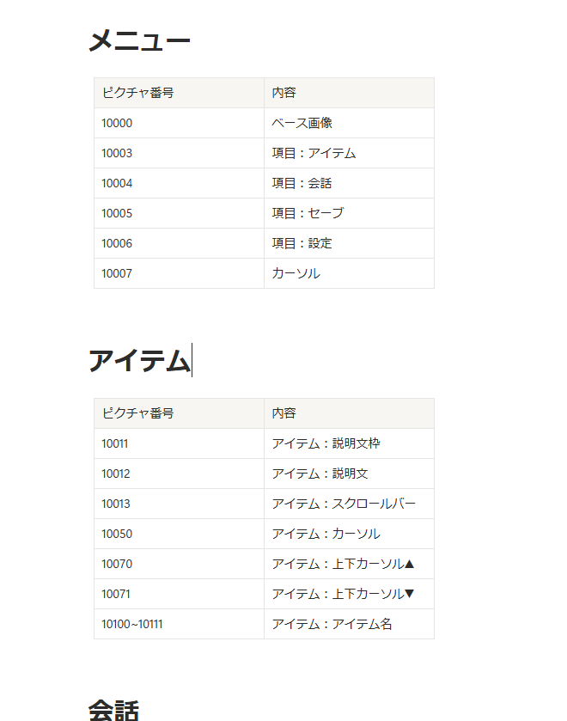Image resolution: width=567 pixels, height=721 pixels.
Task: Click the アイテム：説明文枠 cell
Action: tap(349, 443)
